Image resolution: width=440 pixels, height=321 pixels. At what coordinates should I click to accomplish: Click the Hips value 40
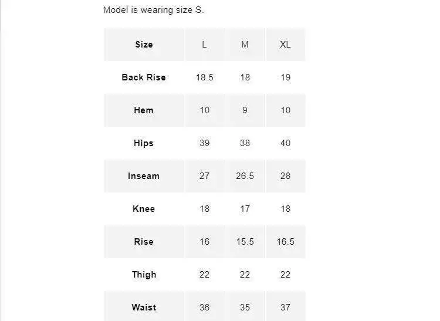[x=285, y=143]
